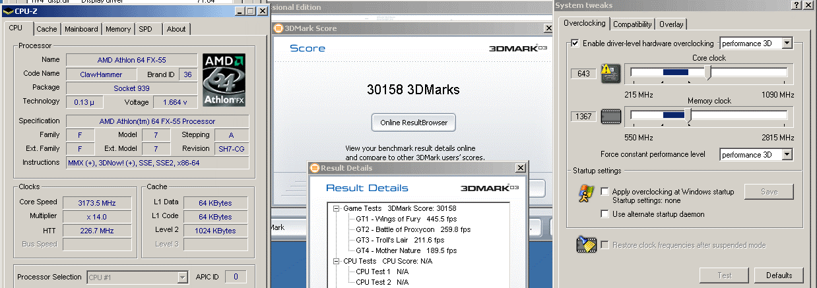Image resolution: width=817 pixels, height=288 pixels.
Task: Click the Core Speed 3173.5 MHz field
Action: [x=98, y=202]
